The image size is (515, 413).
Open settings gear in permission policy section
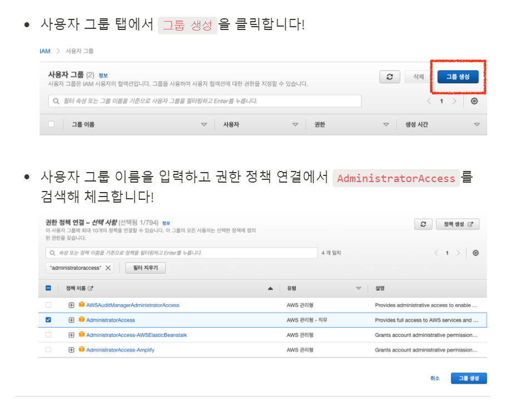476,253
